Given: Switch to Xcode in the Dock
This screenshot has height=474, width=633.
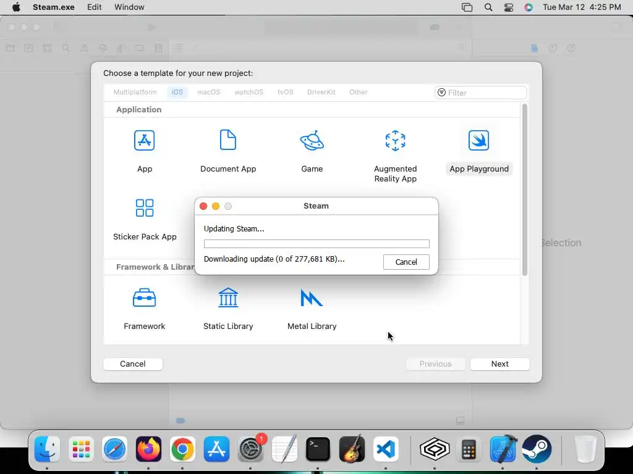Looking at the screenshot, I should 503,449.
